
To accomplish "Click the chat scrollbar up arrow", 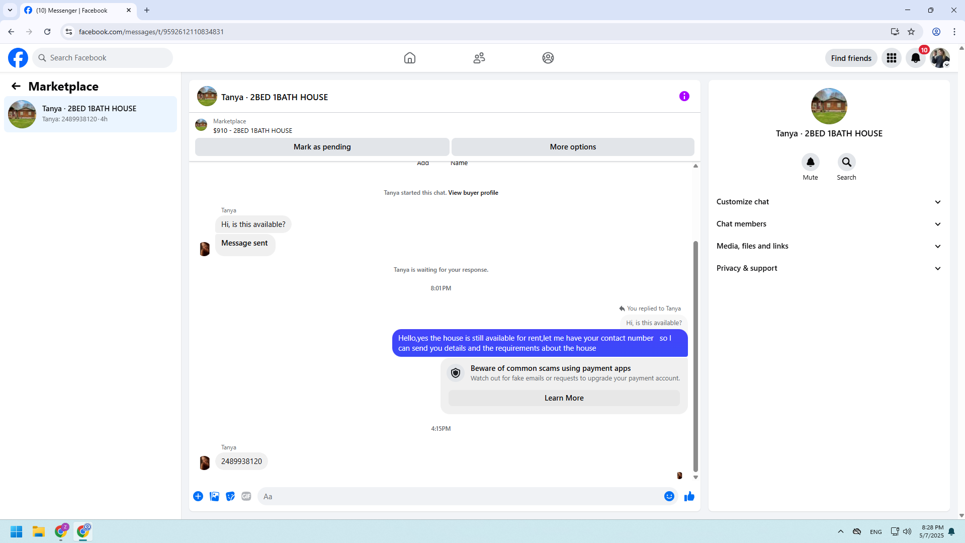I will point(695,166).
